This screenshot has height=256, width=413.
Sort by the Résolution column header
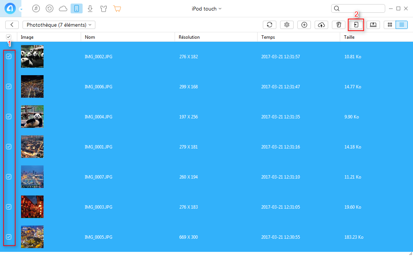[x=216, y=37]
